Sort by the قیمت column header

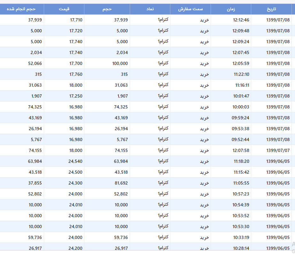(x=64, y=9)
